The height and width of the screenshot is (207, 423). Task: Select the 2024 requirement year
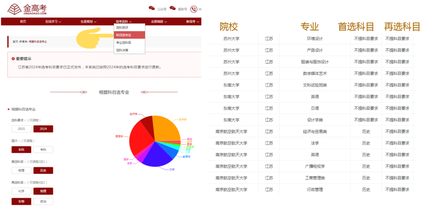coord(43,129)
